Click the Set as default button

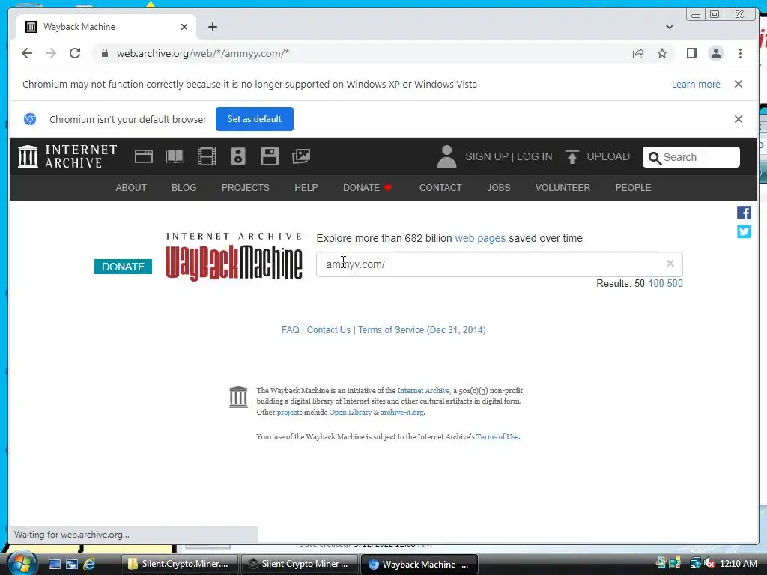(255, 119)
